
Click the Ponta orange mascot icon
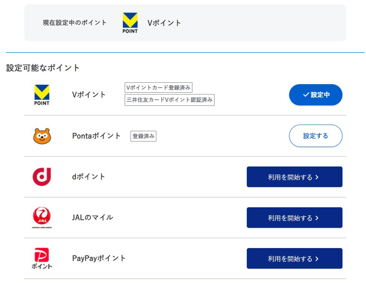pyautogui.click(x=42, y=136)
